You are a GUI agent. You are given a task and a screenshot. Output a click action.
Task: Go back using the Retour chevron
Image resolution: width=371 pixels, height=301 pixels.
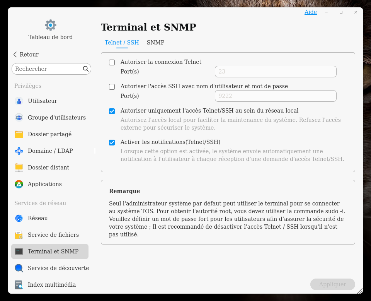pos(15,55)
